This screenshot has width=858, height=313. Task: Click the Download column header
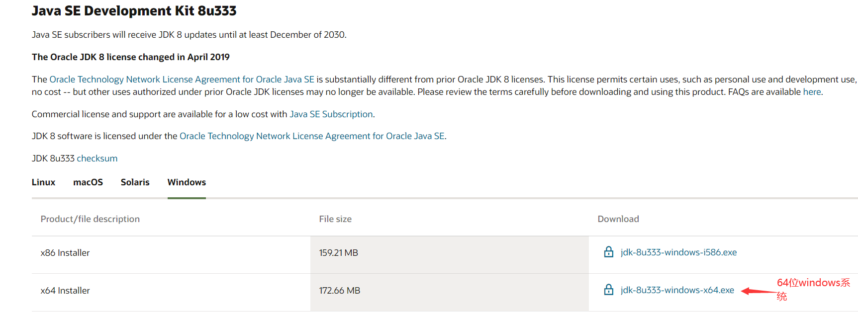(618, 219)
